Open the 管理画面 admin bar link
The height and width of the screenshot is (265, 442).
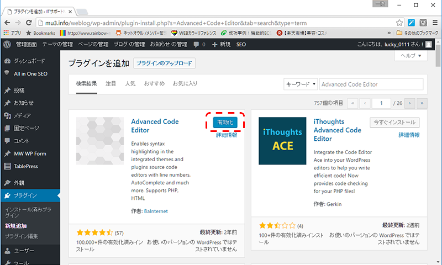click(x=26, y=45)
